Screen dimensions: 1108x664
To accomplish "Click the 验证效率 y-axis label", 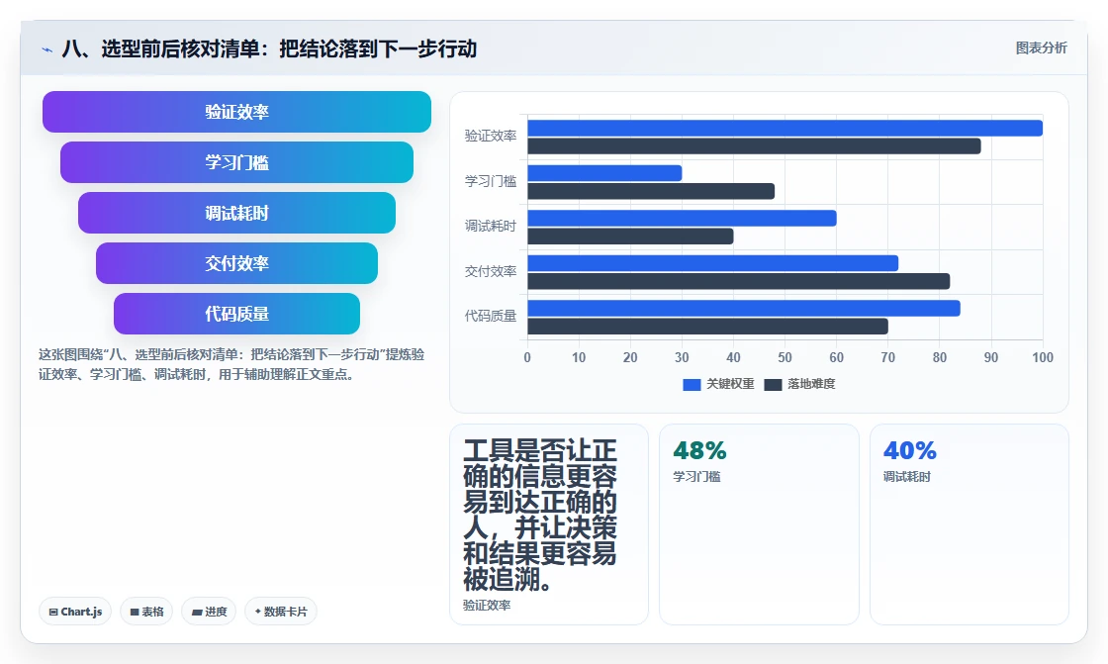I will (x=491, y=136).
